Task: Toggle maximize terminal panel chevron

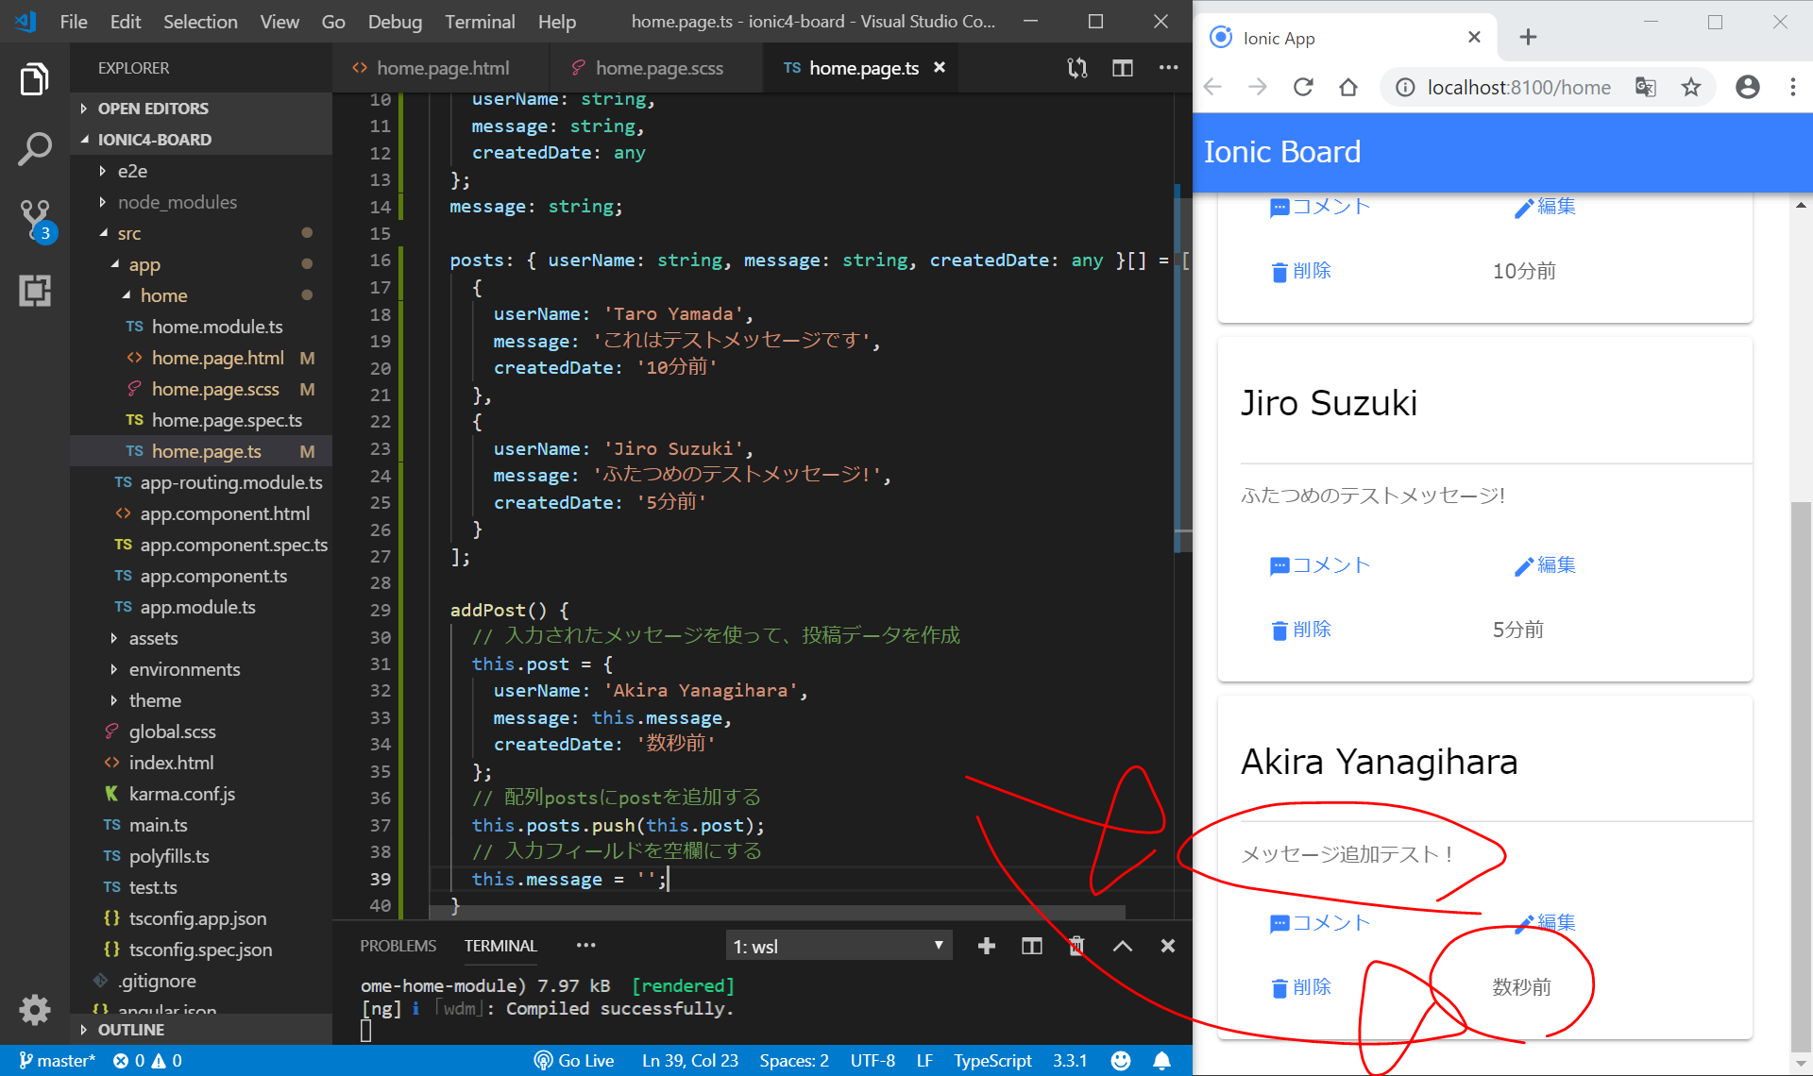Action: 1122,946
